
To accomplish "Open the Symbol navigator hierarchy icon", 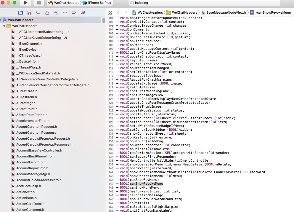I will 29,12.
